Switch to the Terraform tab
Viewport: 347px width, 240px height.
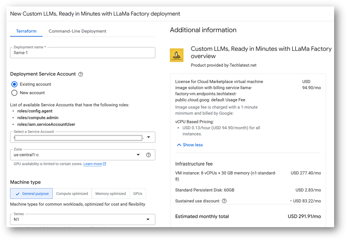coord(26,31)
